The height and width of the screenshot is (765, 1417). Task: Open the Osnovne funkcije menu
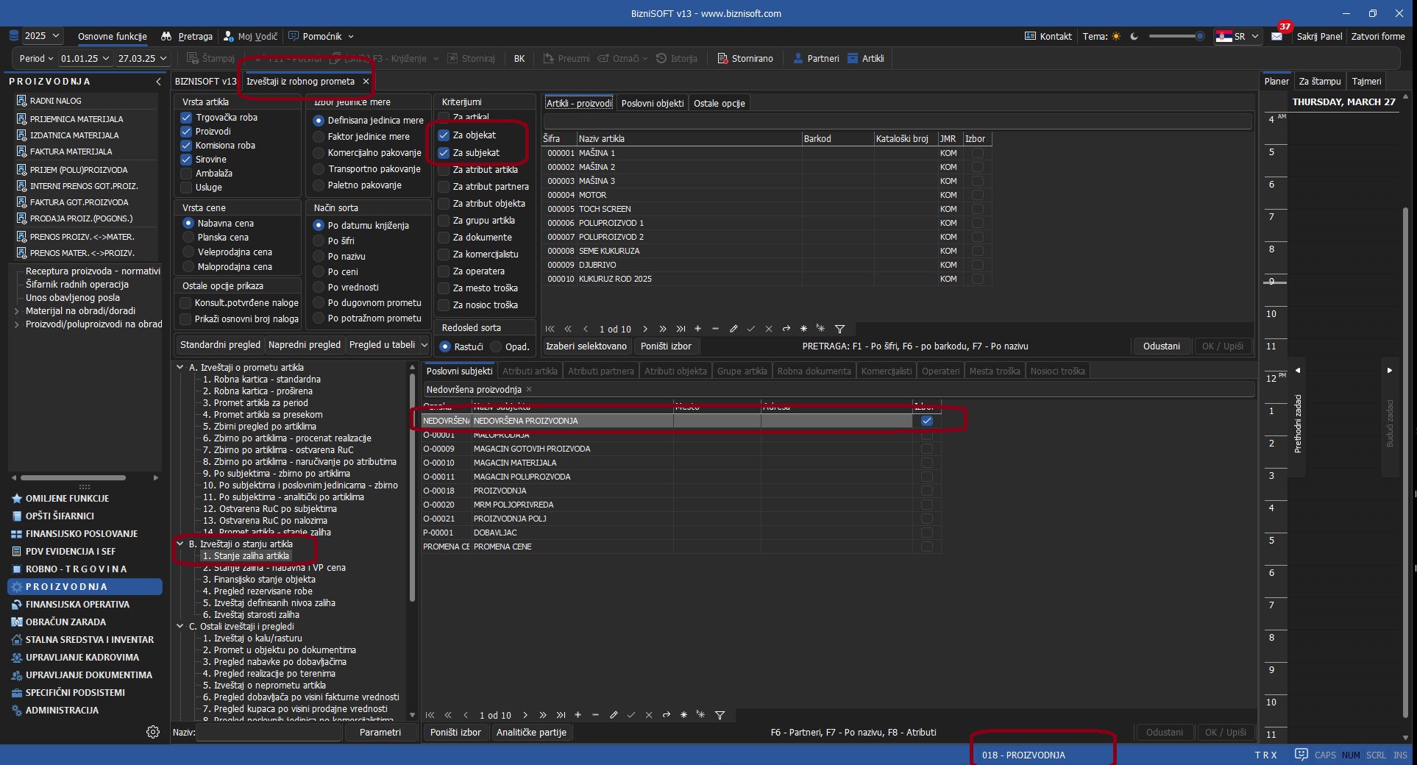pyautogui.click(x=112, y=37)
